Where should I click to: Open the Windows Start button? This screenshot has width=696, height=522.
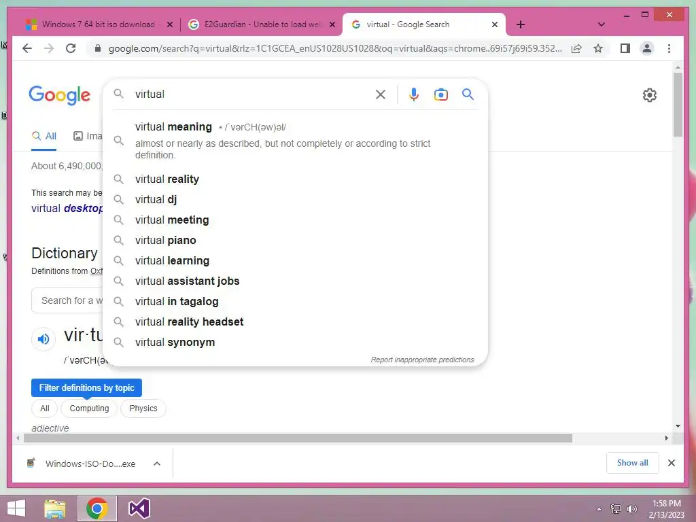pos(16,508)
